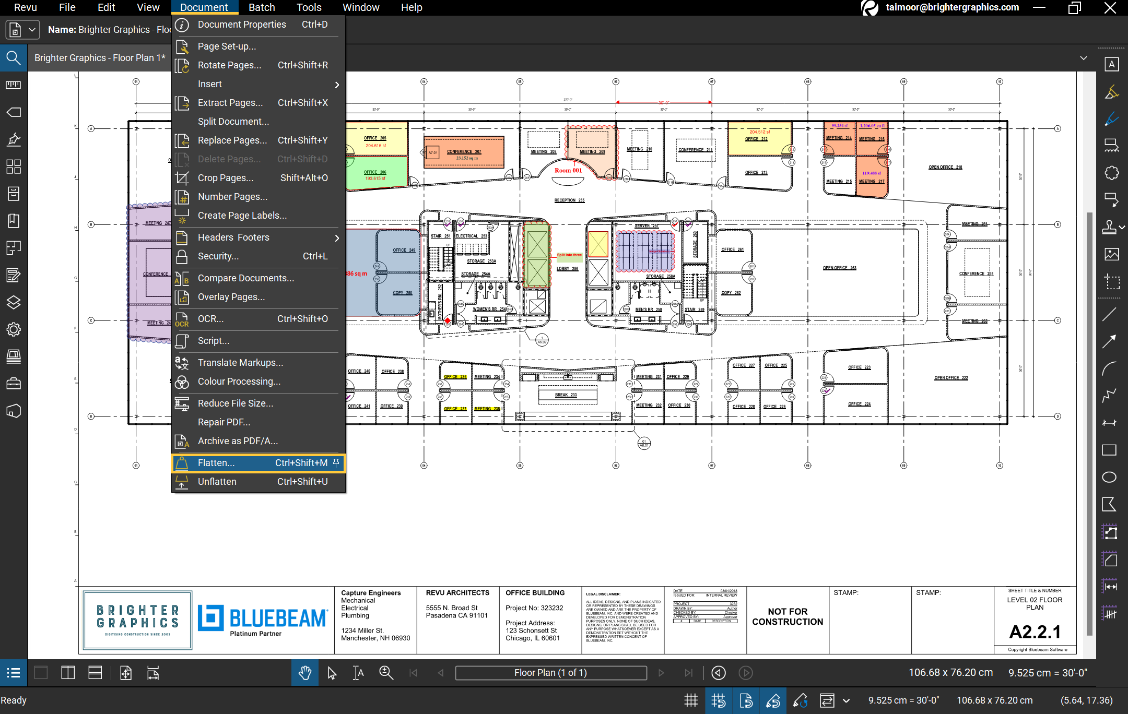
Task: Activate the Select arrow tool
Action: [332, 673]
